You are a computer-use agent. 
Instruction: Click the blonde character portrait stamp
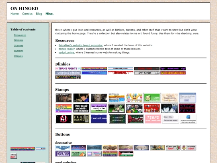tap(99, 98)
